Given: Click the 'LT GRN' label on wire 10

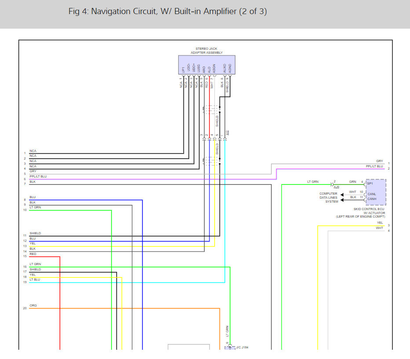Looking at the screenshot, I should tap(35, 207).
